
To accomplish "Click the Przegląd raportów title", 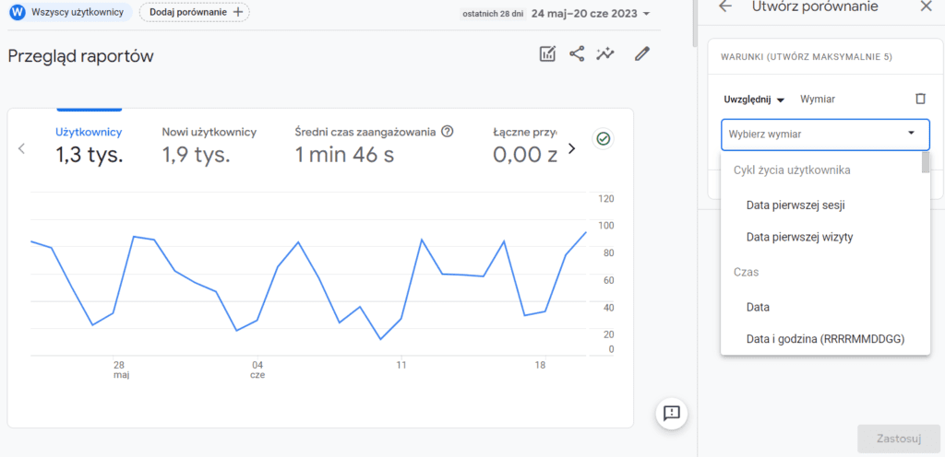I will click(x=81, y=56).
